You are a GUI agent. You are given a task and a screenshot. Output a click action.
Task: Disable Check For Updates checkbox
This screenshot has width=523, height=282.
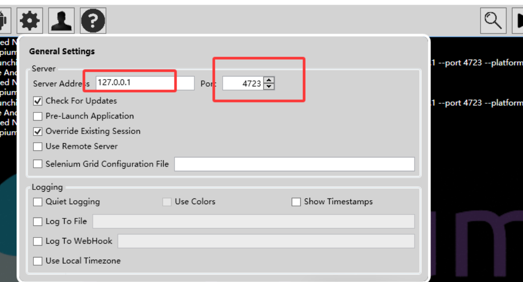[x=38, y=101]
